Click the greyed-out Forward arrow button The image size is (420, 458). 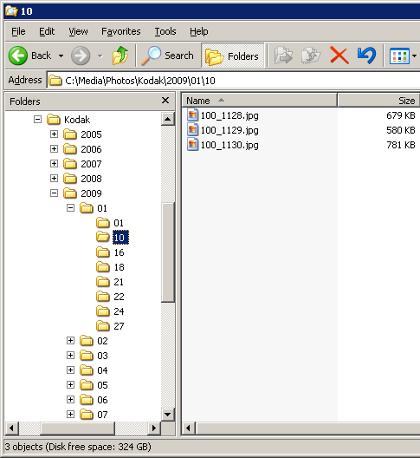pos(81,56)
